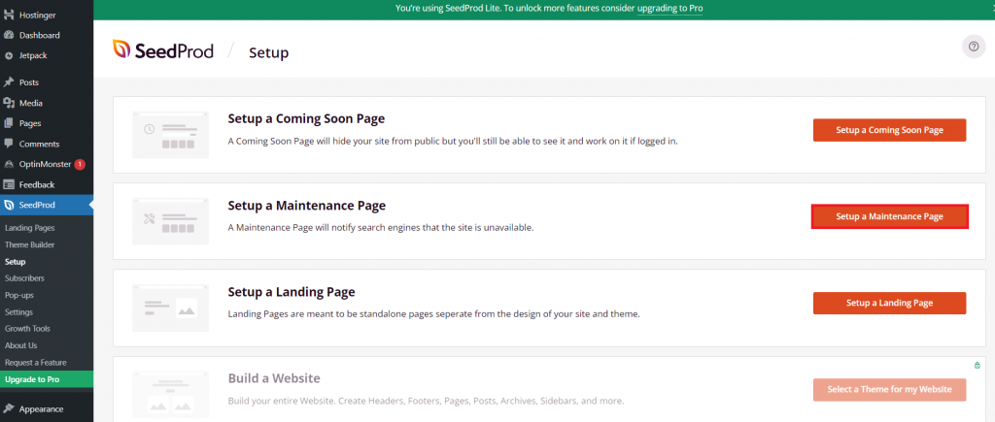Open the Feedback menu item
Screen dimensions: 995x422
point(36,184)
